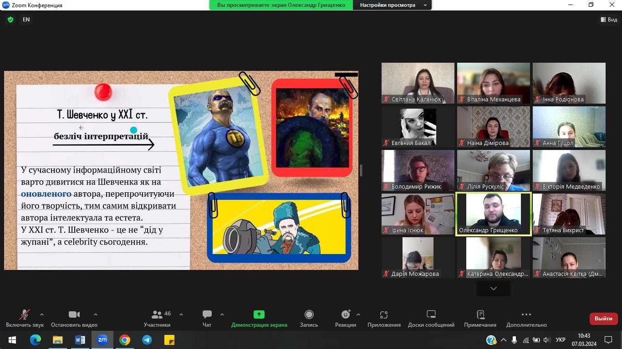
Task: Open the Участники participants panel
Action: tap(157, 319)
